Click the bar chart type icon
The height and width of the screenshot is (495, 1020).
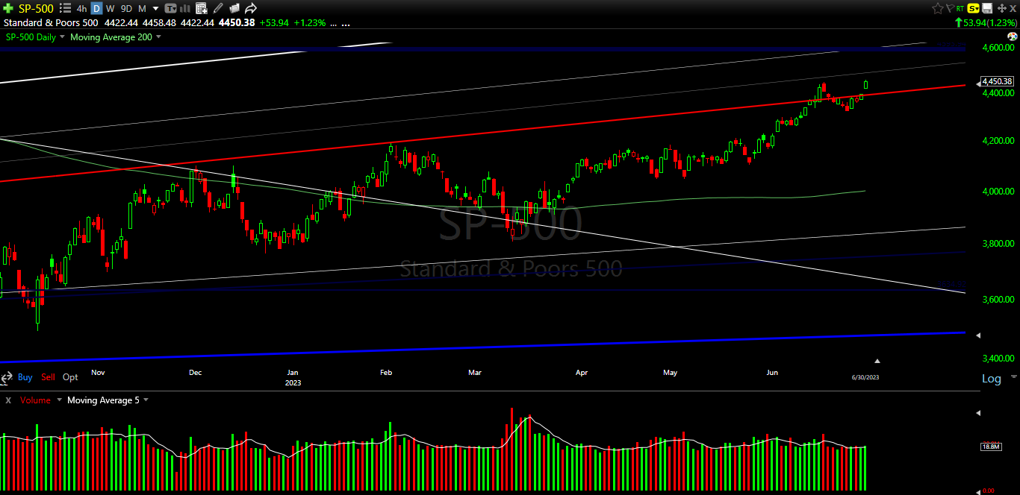point(184,9)
